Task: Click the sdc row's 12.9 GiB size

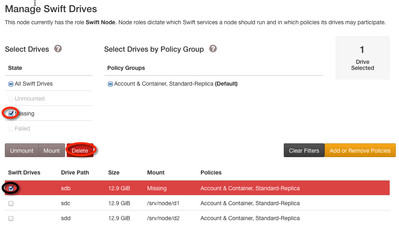Action: [x=119, y=203]
